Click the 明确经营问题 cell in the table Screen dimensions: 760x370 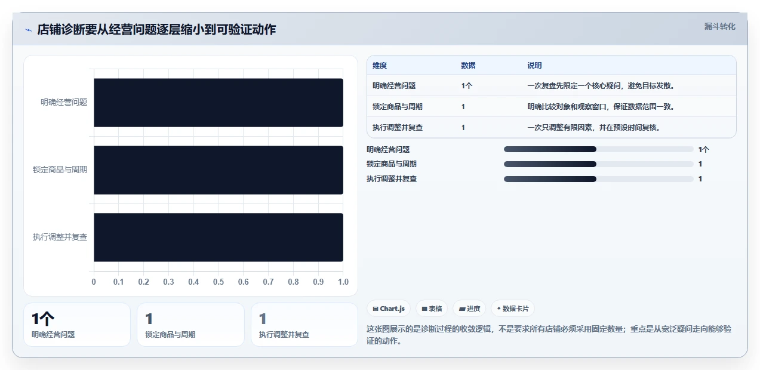394,86
